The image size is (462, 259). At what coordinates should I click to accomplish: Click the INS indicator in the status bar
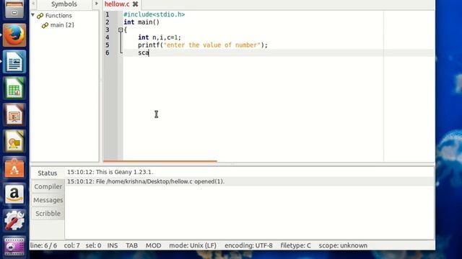click(113, 245)
